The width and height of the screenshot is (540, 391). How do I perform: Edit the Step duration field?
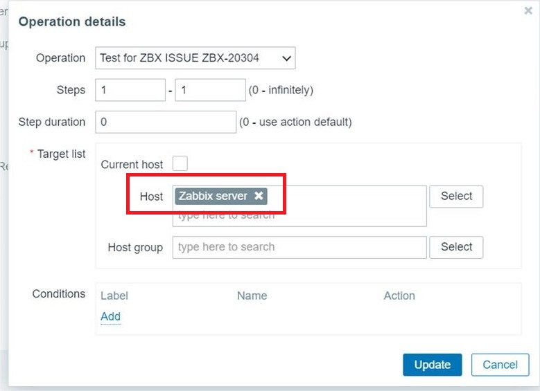tap(166, 122)
